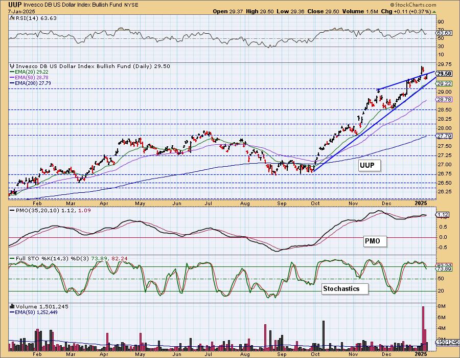Screen dimensions: 460x358
Task: Click the PMO(35,20,10) 1.12, 1.09 legend
Action: click(50, 211)
